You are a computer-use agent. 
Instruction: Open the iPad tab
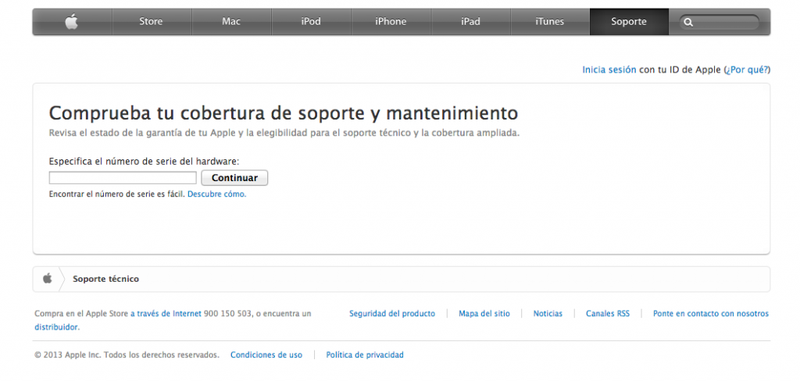[x=470, y=21]
